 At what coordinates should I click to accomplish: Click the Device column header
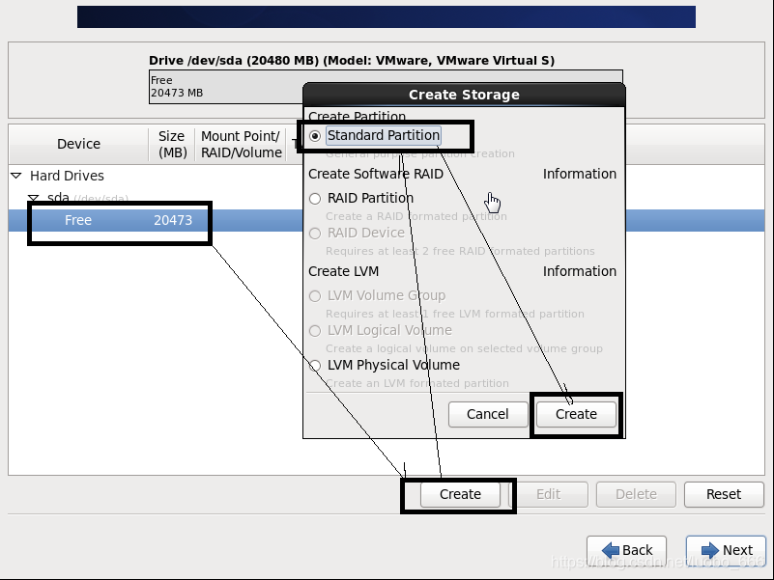78,144
